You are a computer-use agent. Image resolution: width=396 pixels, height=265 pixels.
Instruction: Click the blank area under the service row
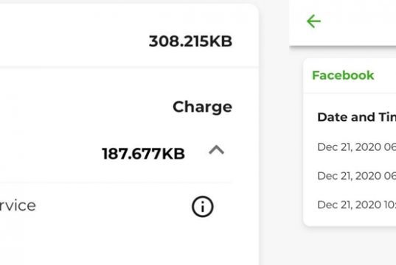coord(129,247)
